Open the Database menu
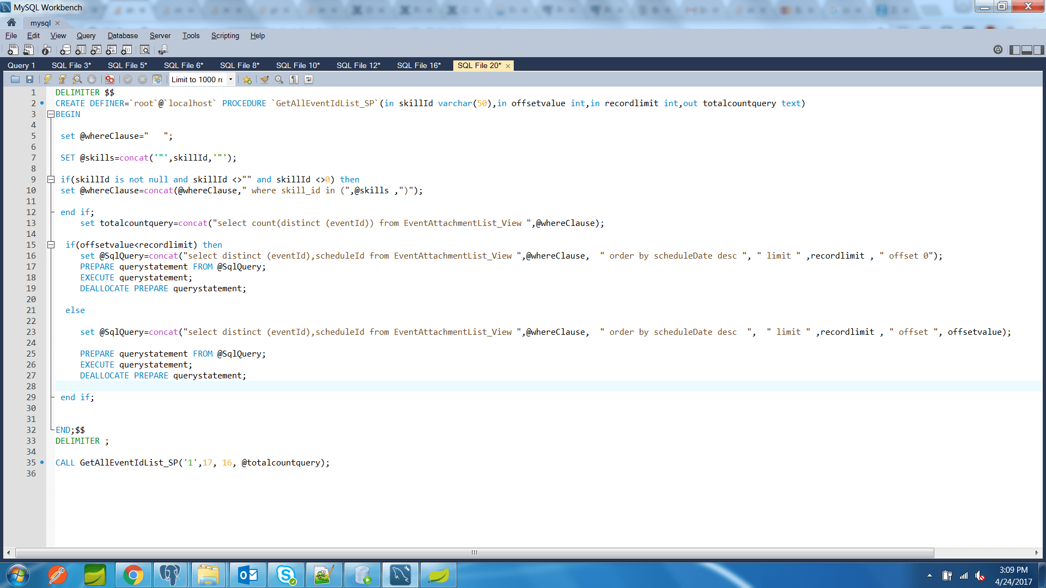This screenshot has height=588, width=1046. [123, 36]
